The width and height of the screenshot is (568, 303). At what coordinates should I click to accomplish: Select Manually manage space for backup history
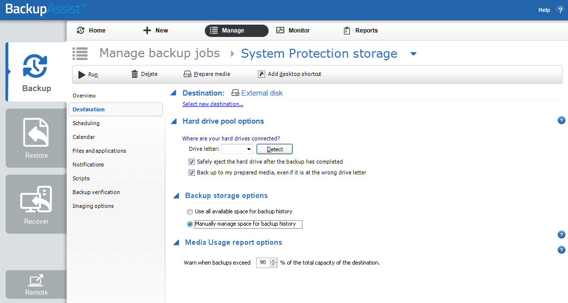pyautogui.click(x=190, y=224)
